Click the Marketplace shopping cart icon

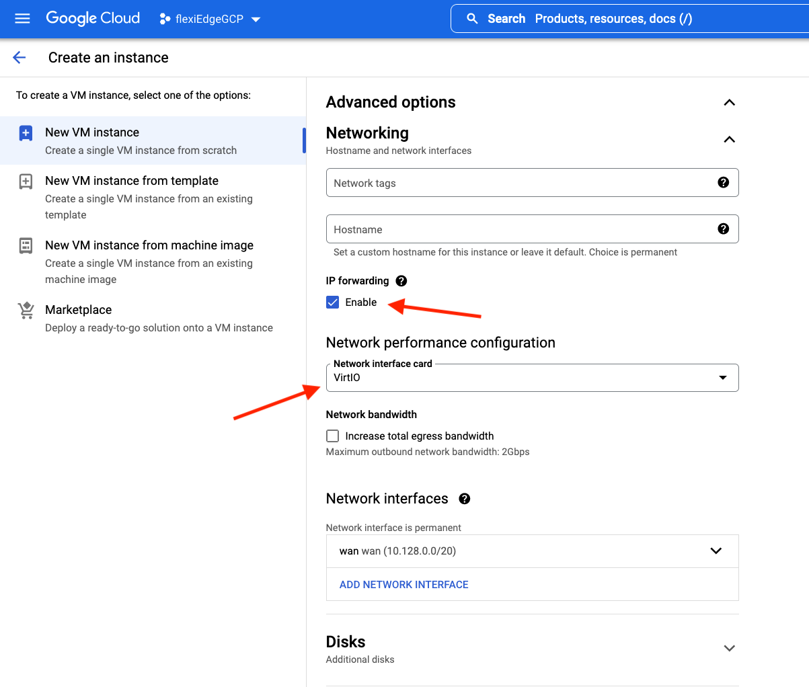(26, 311)
